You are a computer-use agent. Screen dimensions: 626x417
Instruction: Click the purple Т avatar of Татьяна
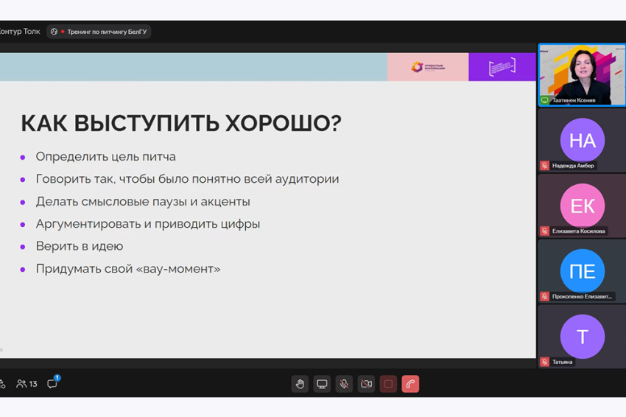click(x=582, y=336)
